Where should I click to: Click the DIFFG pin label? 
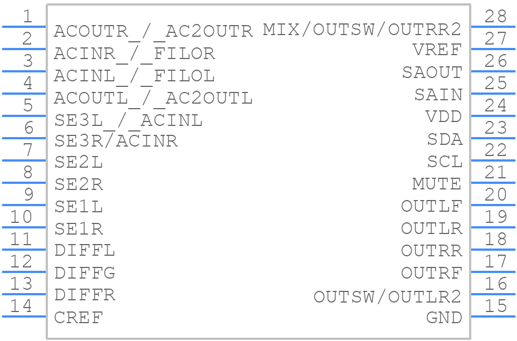point(85,273)
